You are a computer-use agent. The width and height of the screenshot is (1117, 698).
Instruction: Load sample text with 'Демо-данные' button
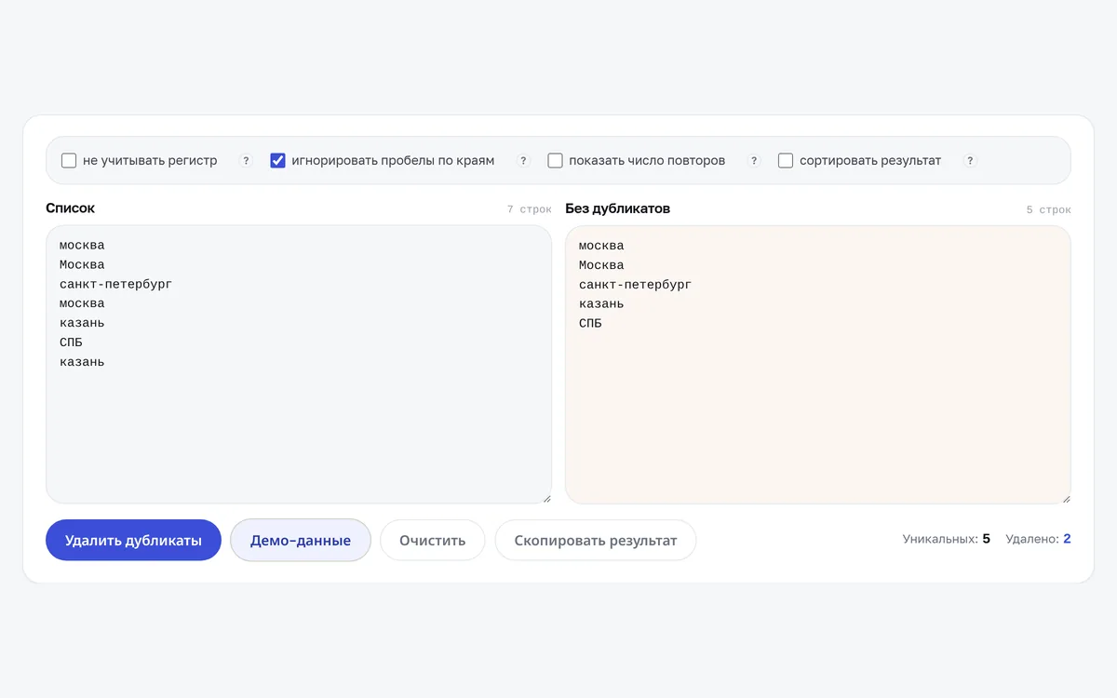pyautogui.click(x=301, y=541)
